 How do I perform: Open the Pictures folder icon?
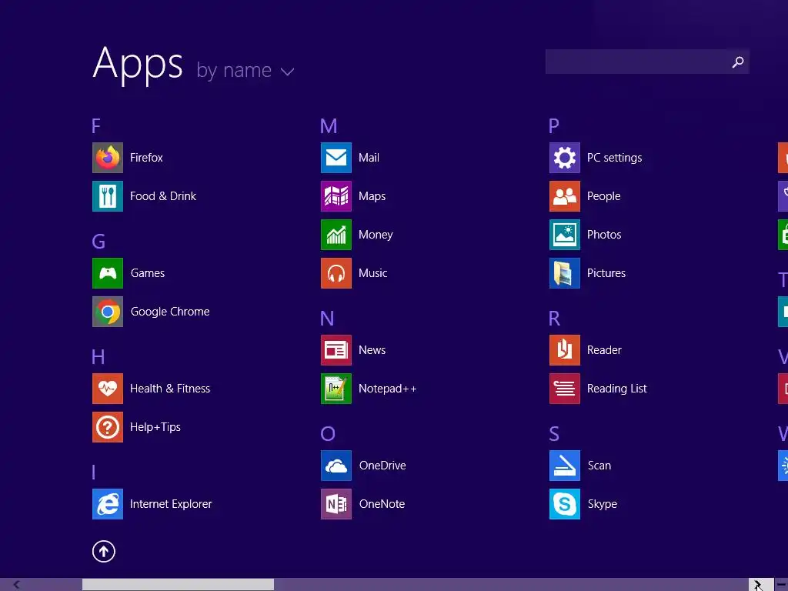[x=565, y=273]
